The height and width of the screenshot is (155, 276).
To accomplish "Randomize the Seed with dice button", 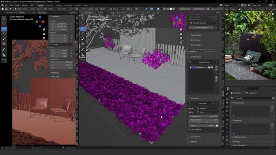I will [x=217, y=126].
